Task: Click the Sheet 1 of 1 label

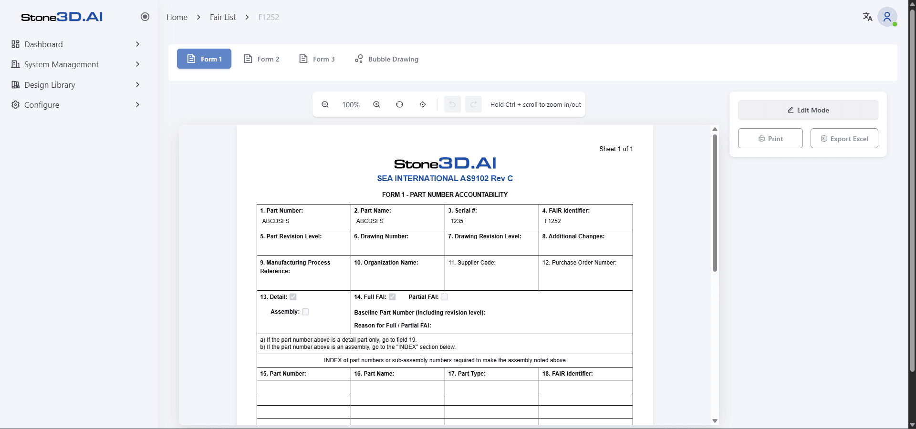Action: 616,149
